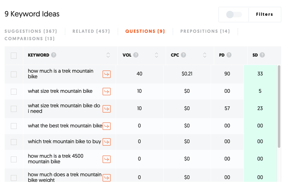The height and width of the screenshot is (184, 284).
Task: Switch to the PREPOSITIONS (14) tab
Action: coord(205,31)
